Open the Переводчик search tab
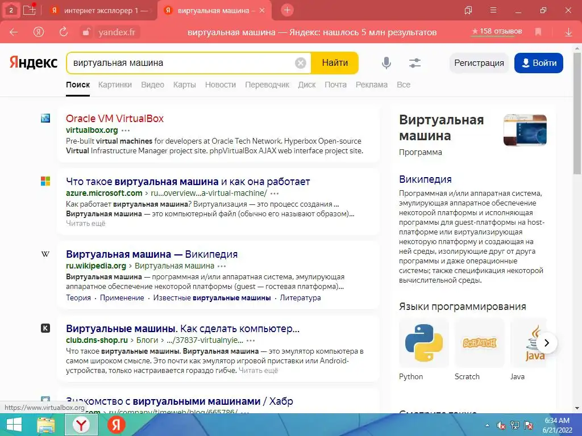The width and height of the screenshot is (582, 436). coord(267,85)
